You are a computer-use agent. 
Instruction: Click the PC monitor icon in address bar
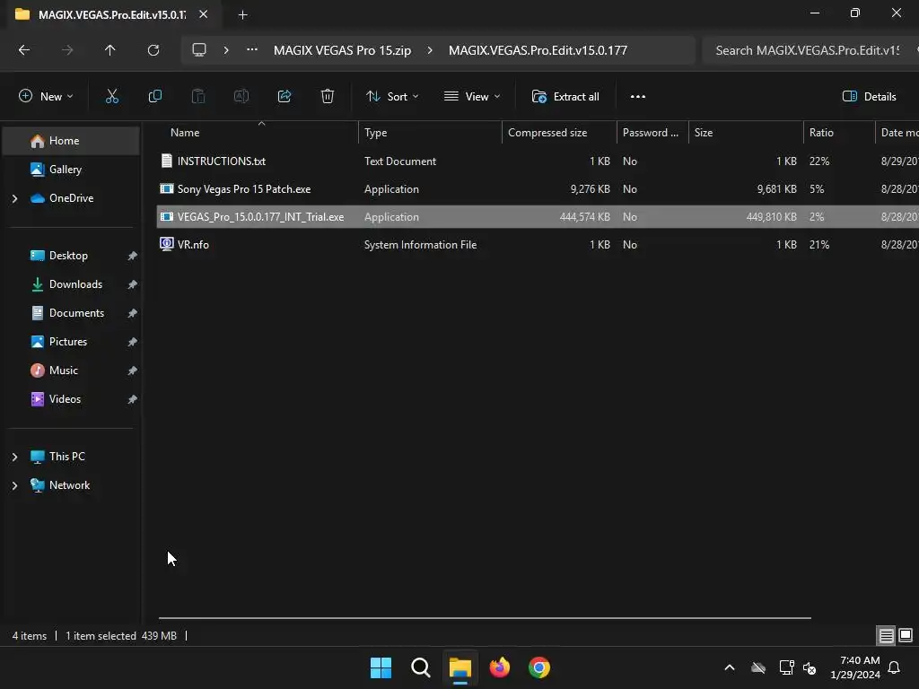tap(199, 50)
